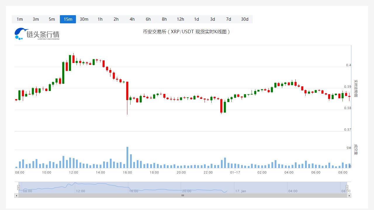
Task: Select the 30d interval tab
Action: coord(245,19)
